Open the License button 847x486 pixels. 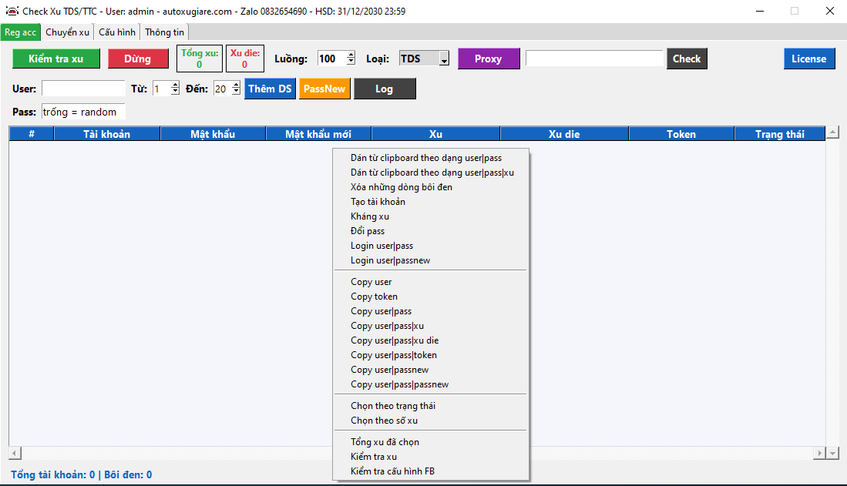[808, 59]
